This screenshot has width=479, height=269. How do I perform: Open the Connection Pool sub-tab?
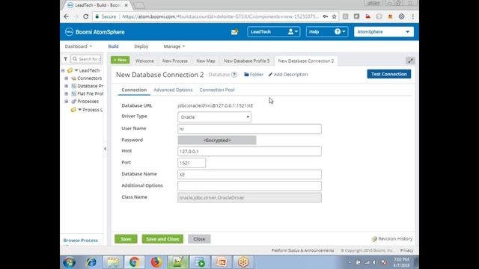217,90
